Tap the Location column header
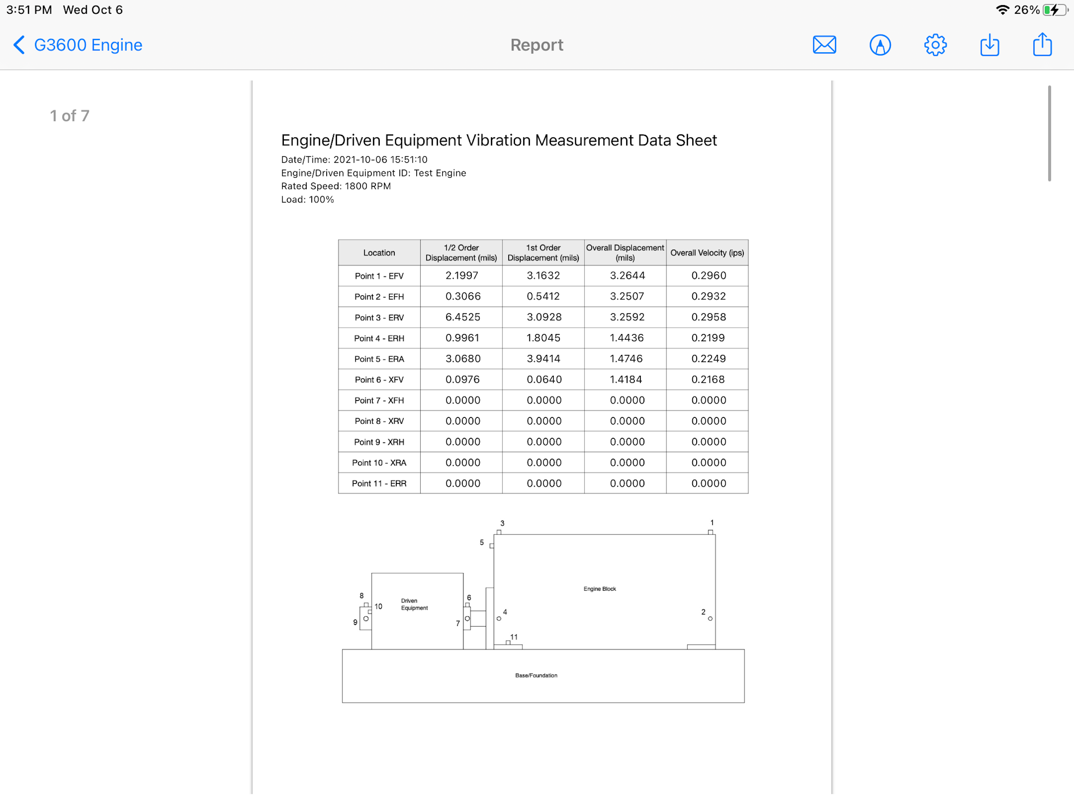The width and height of the screenshot is (1074, 805). pyautogui.click(x=379, y=252)
